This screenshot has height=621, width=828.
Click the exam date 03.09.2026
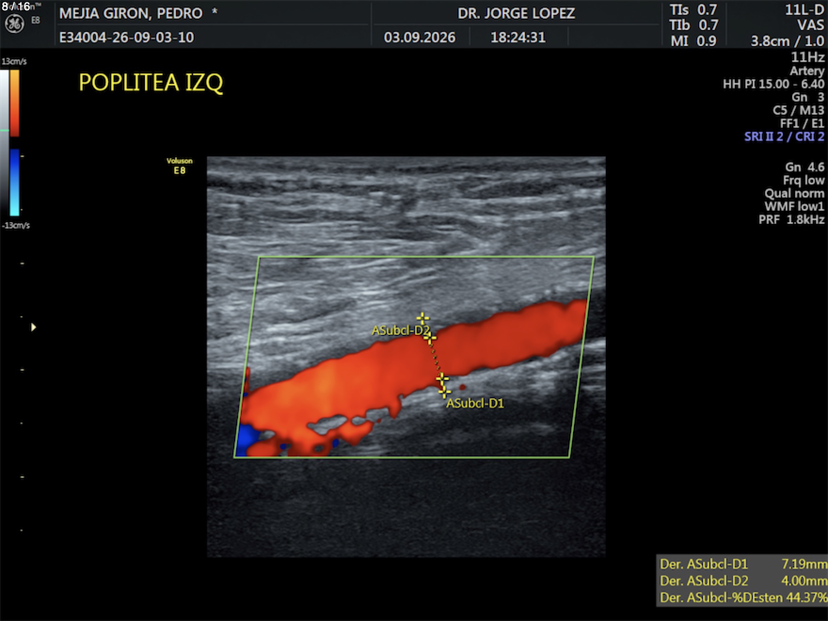(x=420, y=37)
